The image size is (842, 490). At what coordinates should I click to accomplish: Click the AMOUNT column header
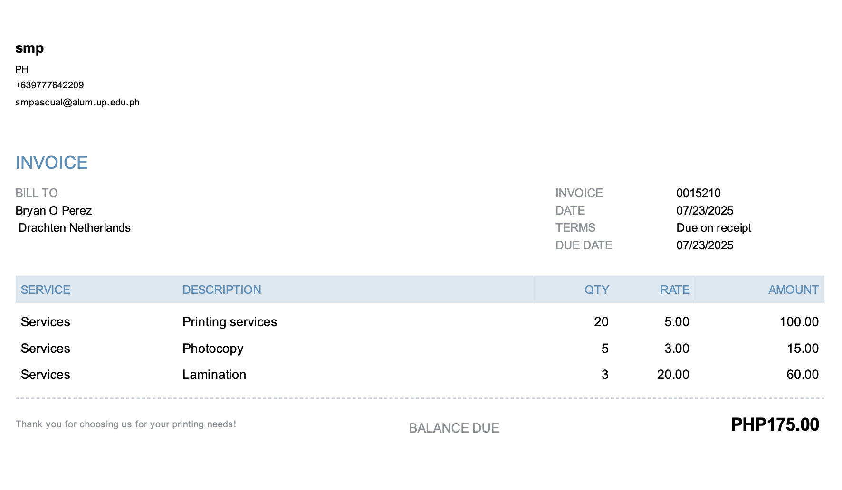click(793, 290)
